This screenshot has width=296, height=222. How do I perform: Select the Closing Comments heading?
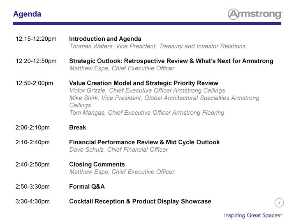coord(97,164)
